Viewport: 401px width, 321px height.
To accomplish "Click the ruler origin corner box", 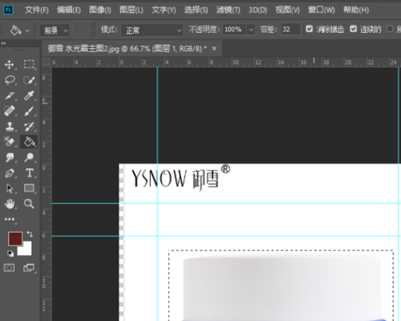I will [47, 63].
